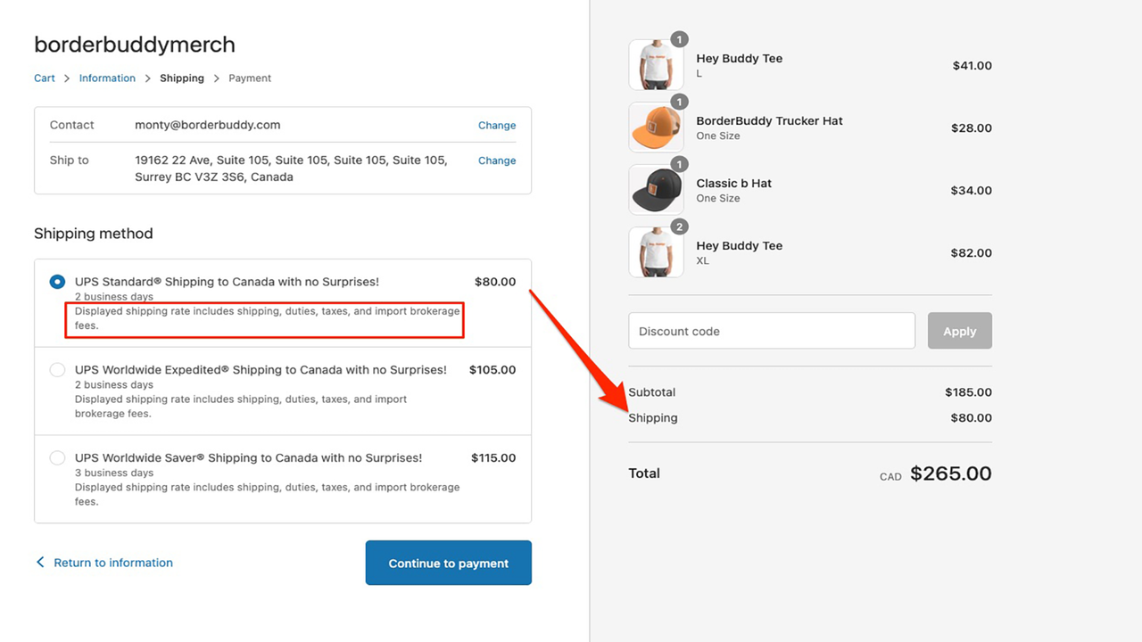Image resolution: width=1142 pixels, height=642 pixels.
Task: Choose UPS Worldwide Expedited shipping option
Action: [x=58, y=370]
